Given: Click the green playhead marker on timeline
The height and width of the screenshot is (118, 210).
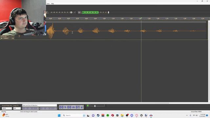Looking at the screenshot, I should [x=141, y=18].
